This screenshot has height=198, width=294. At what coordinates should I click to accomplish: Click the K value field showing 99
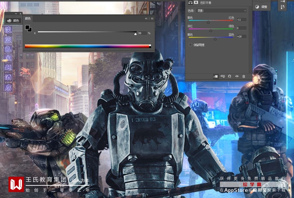pos(142,33)
